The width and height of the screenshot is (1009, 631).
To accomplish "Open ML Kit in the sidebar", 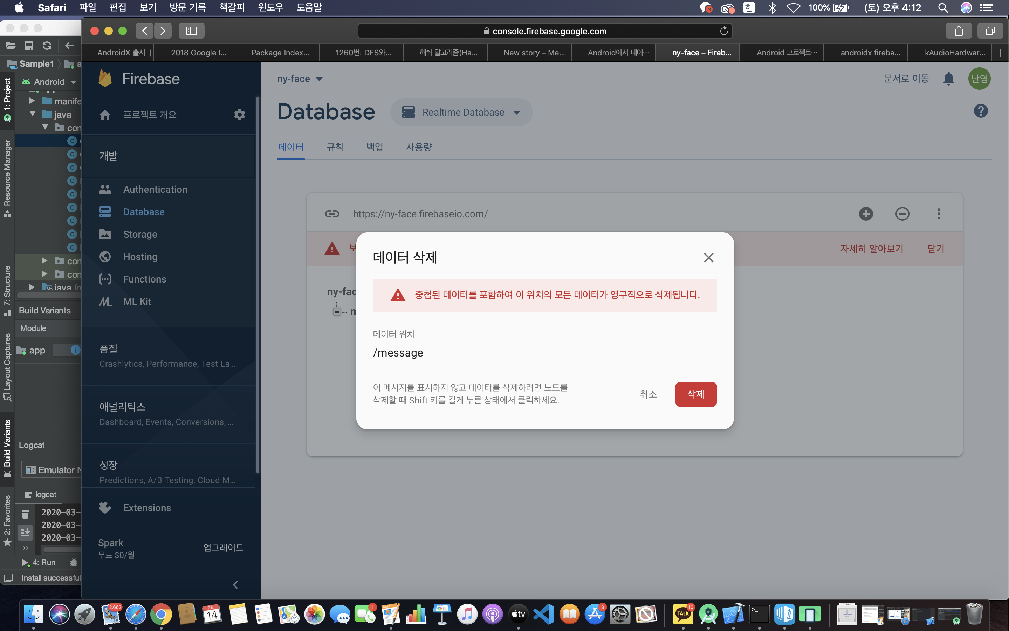I will 137,301.
